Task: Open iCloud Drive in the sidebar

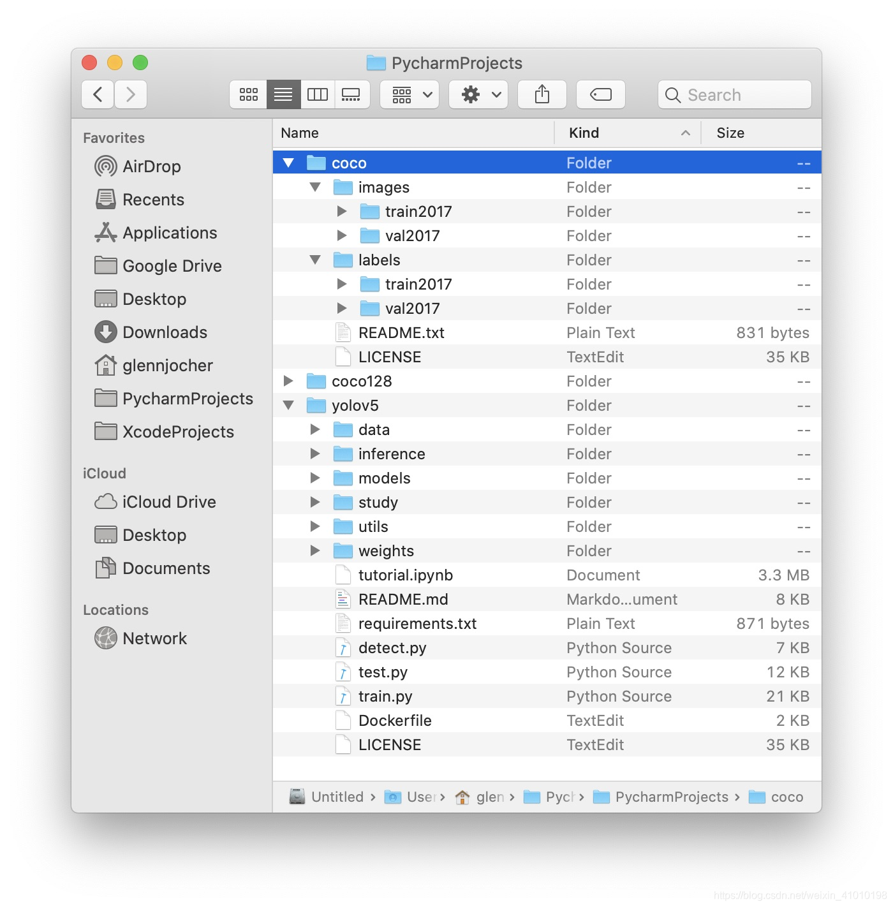Action: pyautogui.click(x=155, y=502)
